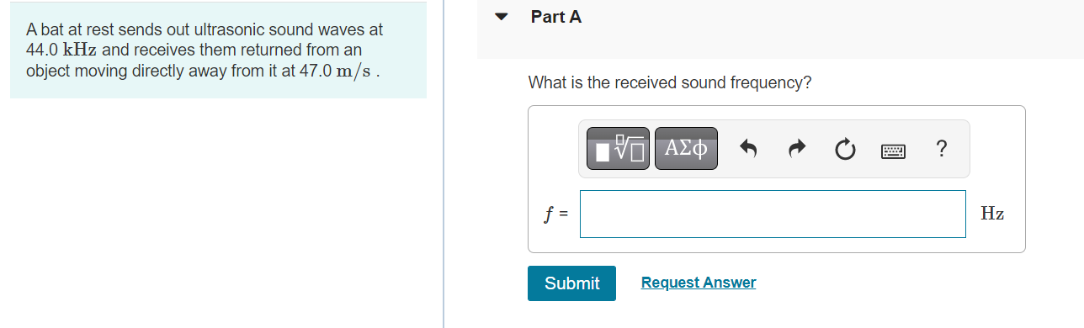Click the undo arrow in the equation toolbar

pyautogui.click(x=748, y=150)
